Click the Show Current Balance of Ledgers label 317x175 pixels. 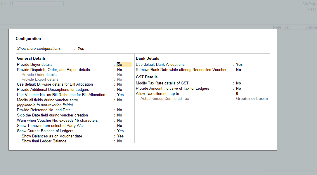click(45, 131)
